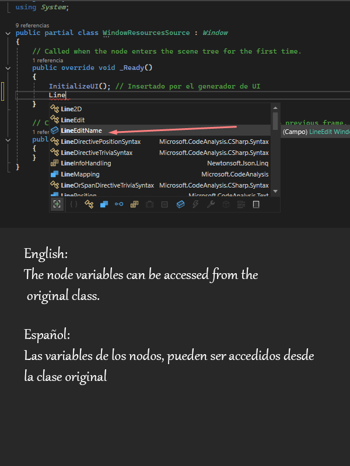Click the Window base class identifier
Viewport: 350px width, 466px height.
[215, 33]
